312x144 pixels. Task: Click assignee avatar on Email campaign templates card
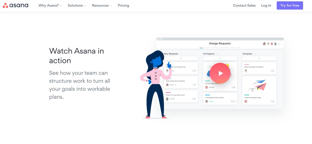coord(246,71)
